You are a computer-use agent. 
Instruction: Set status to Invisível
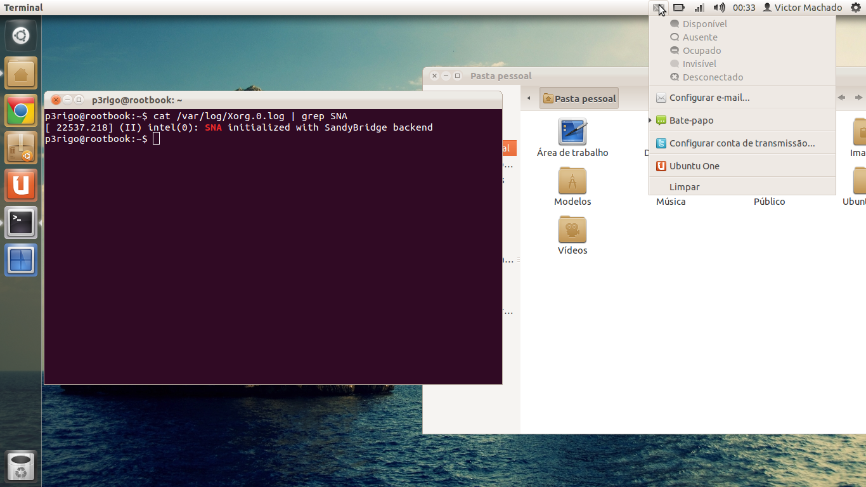699,64
